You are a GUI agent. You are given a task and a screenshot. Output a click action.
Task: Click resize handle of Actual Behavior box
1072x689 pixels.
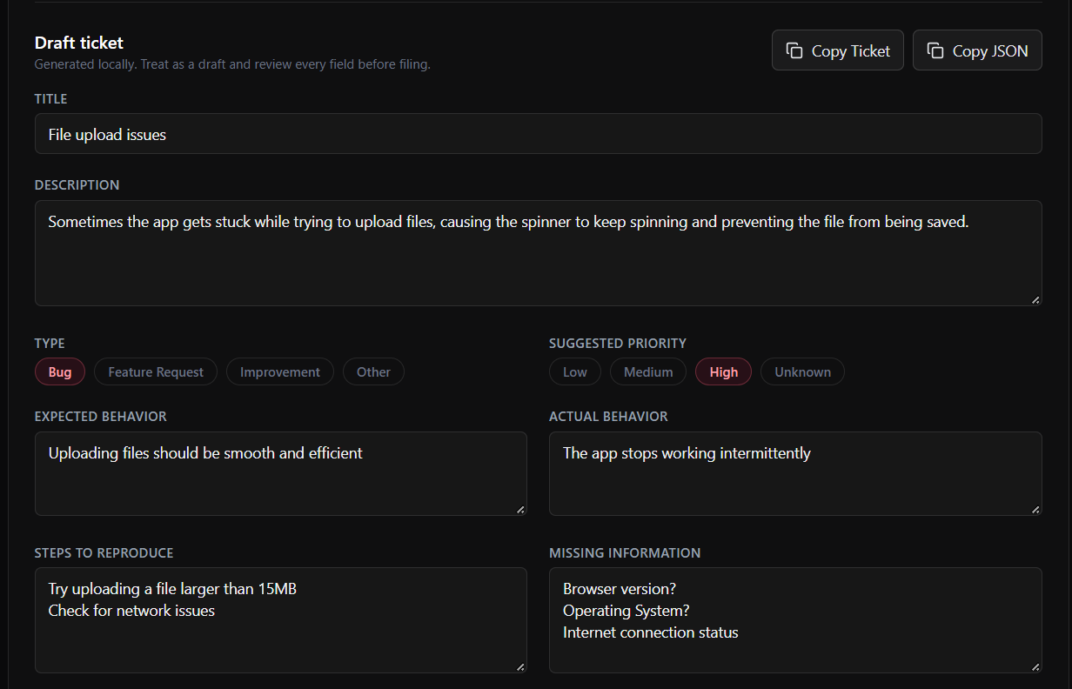(1035, 509)
